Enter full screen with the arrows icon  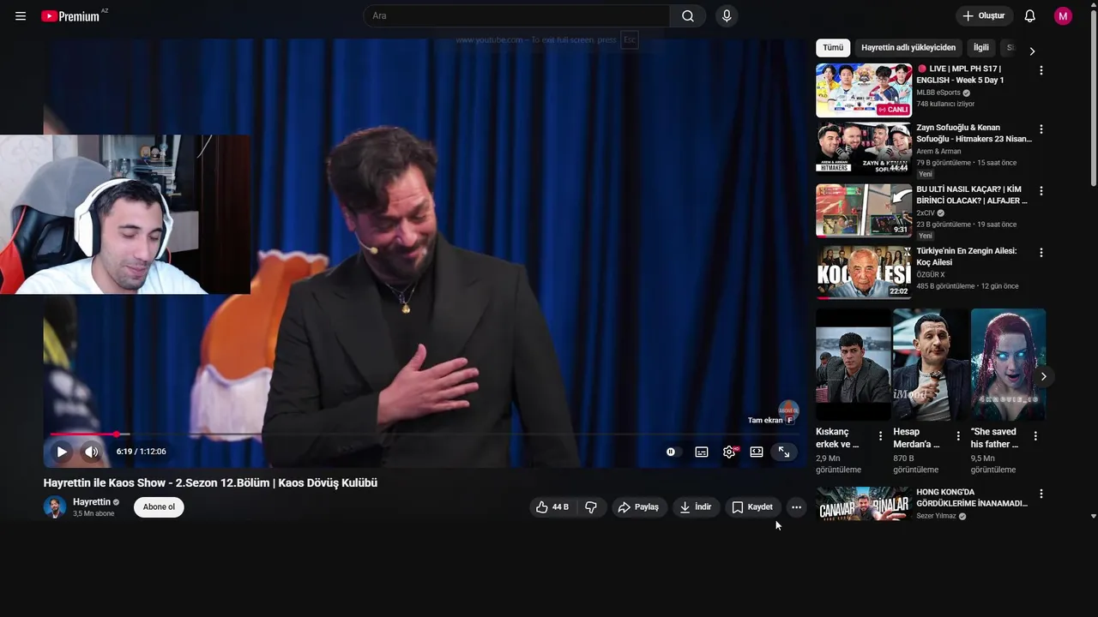(784, 452)
